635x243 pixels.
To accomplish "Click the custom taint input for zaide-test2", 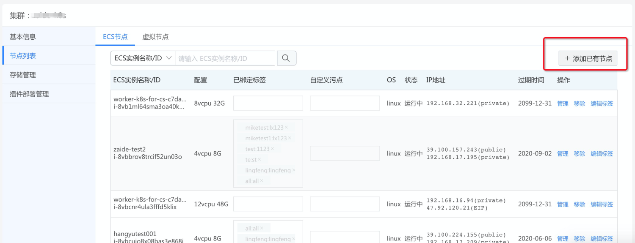I will pyautogui.click(x=345, y=153).
